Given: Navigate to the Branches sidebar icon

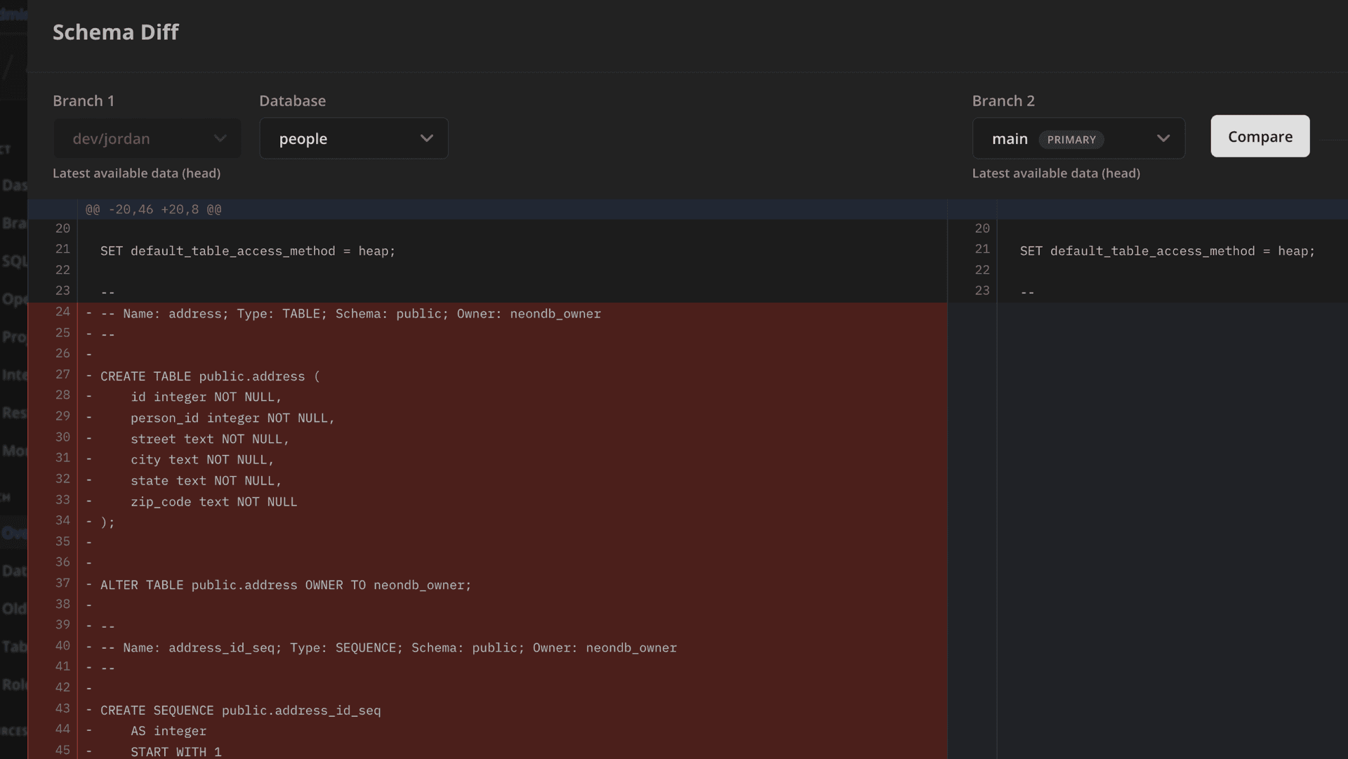Looking at the screenshot, I should pos(13,223).
